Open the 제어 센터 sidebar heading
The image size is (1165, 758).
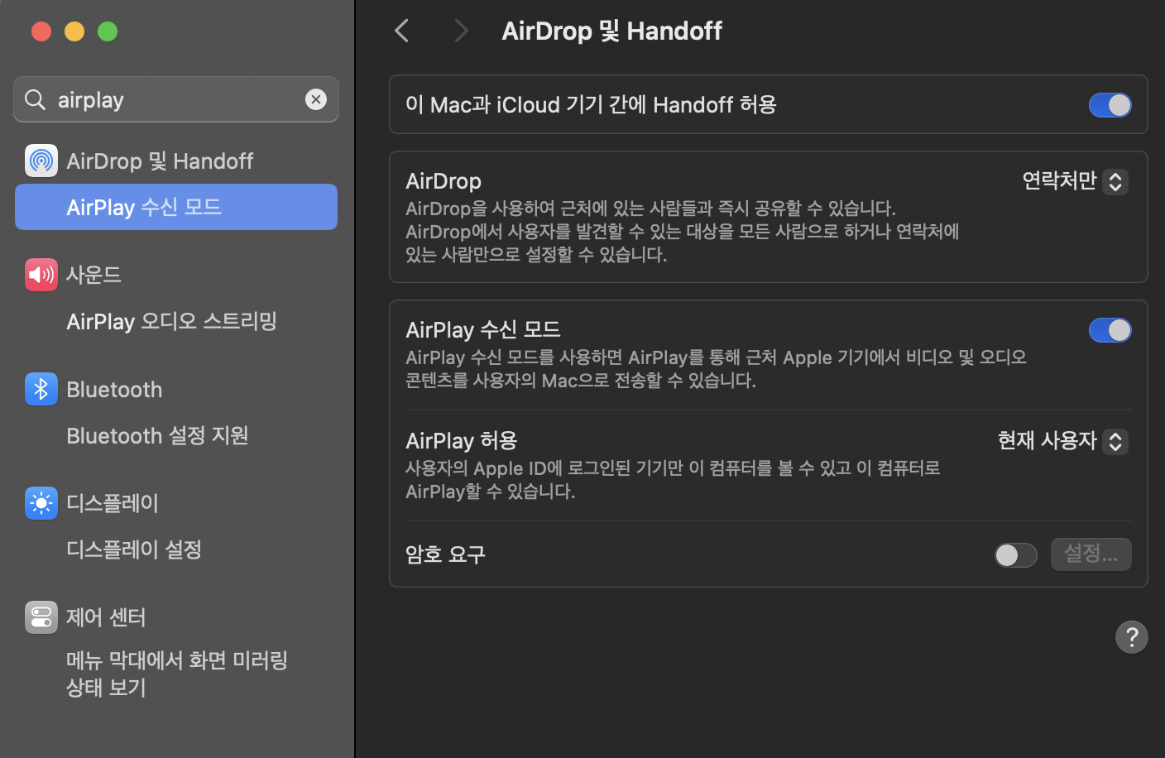tap(106, 617)
